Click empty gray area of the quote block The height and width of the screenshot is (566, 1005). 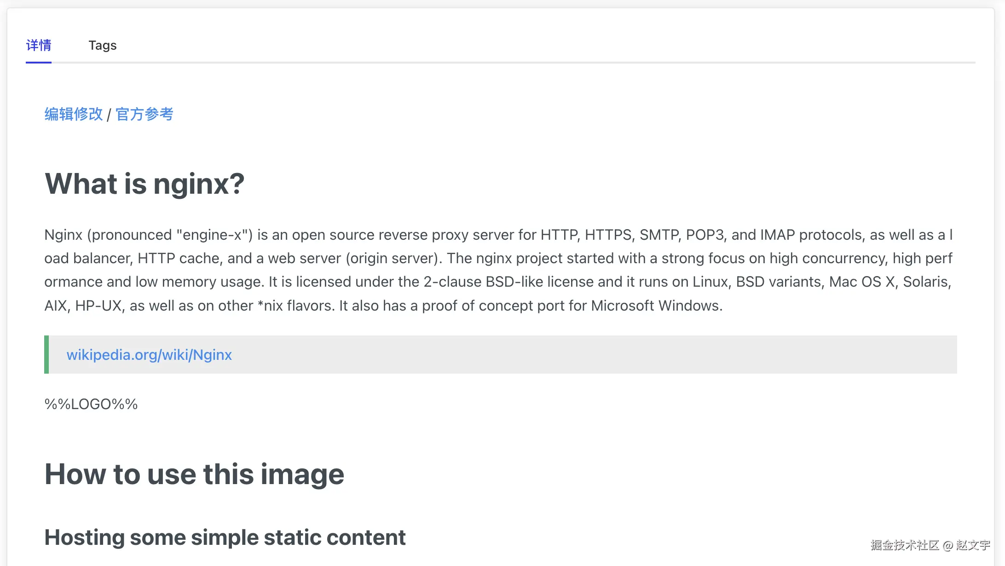(598, 354)
